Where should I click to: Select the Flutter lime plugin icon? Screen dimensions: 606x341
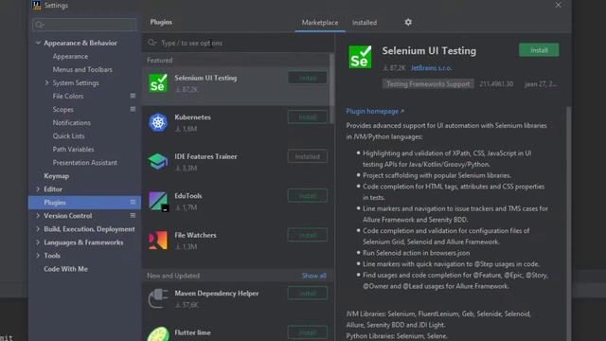[x=158, y=334]
